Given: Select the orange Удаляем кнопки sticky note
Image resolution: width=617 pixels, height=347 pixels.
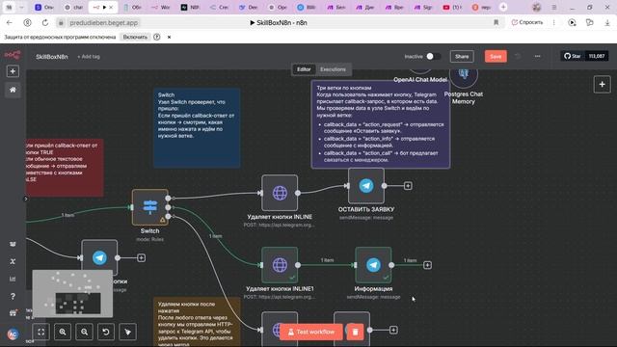Looking at the screenshot, I should (197, 322).
